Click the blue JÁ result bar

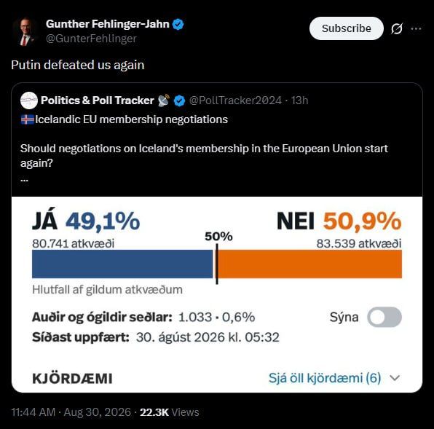[122, 264]
